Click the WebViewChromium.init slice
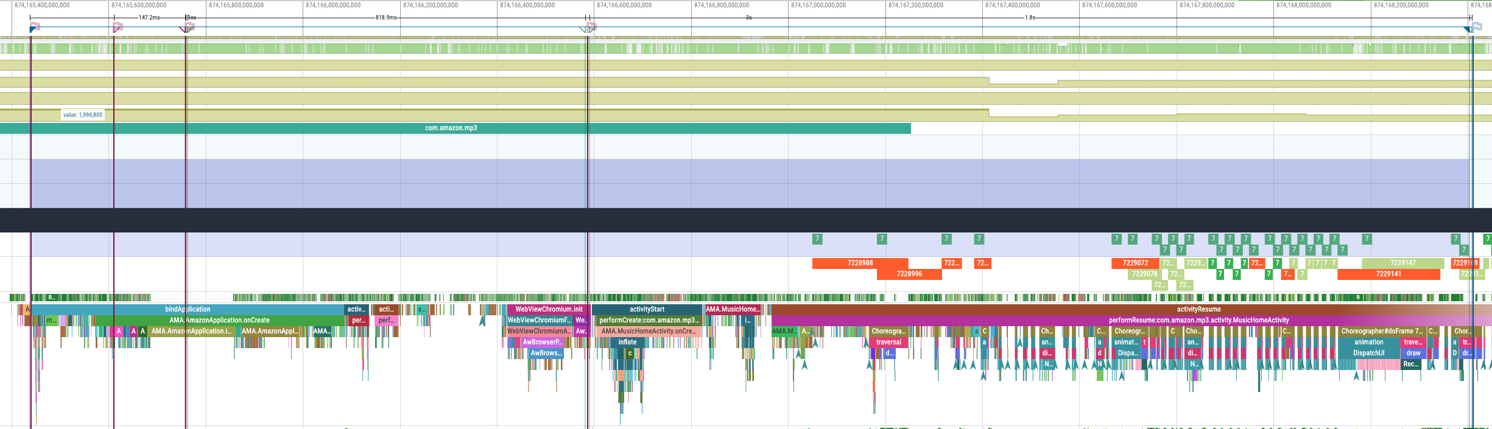Screen dimensions: 1492x429 (548, 309)
